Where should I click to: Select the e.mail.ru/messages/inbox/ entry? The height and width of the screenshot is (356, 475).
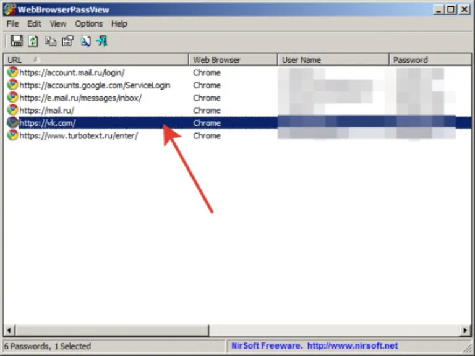point(80,98)
